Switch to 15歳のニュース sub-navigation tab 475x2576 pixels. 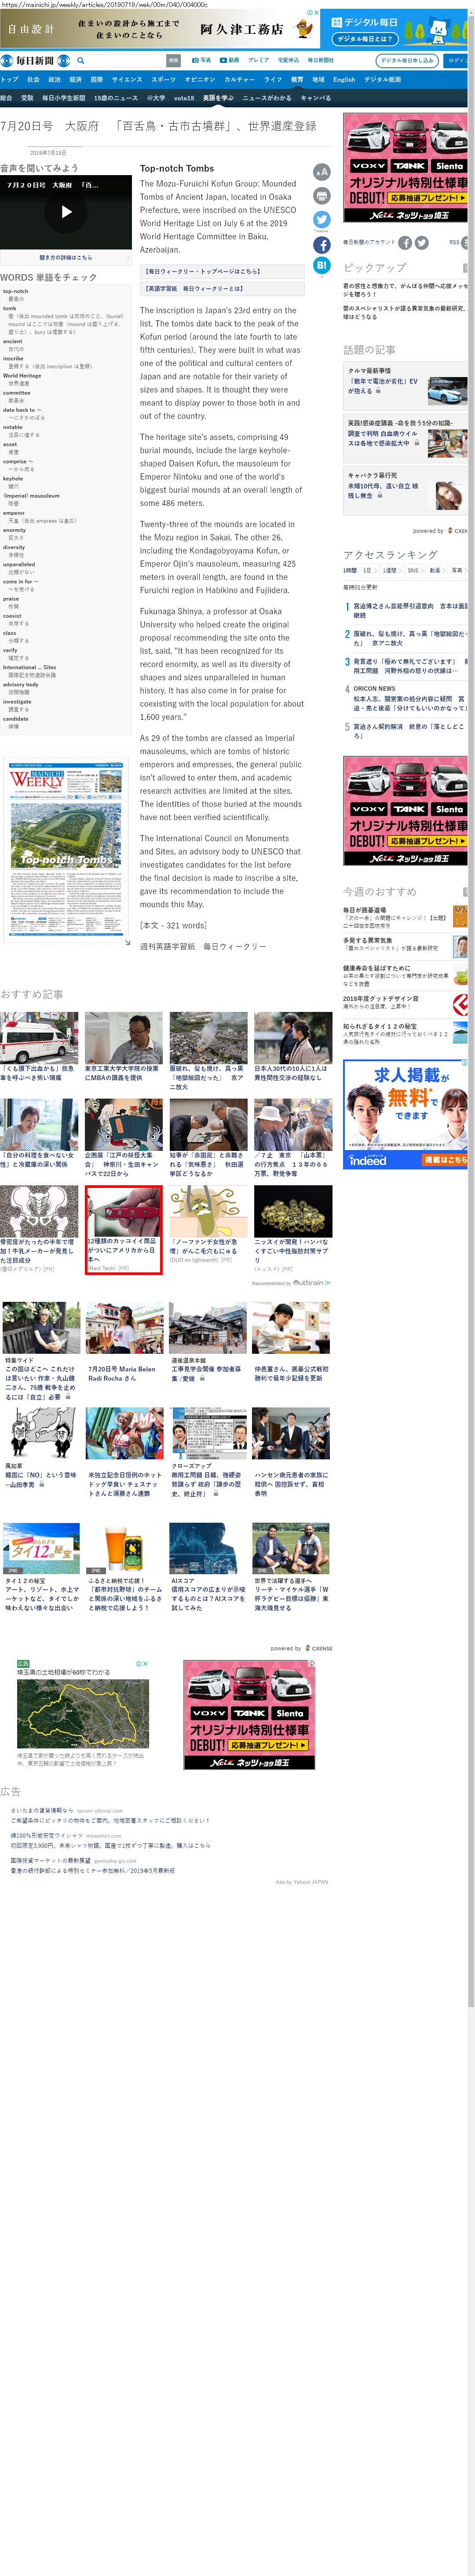coord(116,98)
